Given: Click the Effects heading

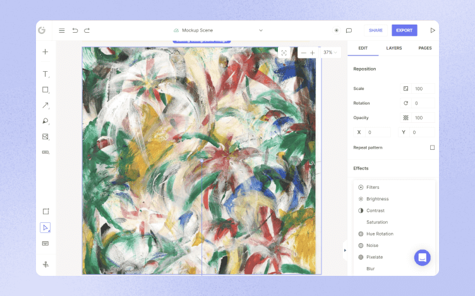Looking at the screenshot, I should pyautogui.click(x=361, y=168).
